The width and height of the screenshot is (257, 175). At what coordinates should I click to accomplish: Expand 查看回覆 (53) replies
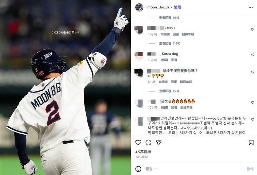tap(169, 91)
